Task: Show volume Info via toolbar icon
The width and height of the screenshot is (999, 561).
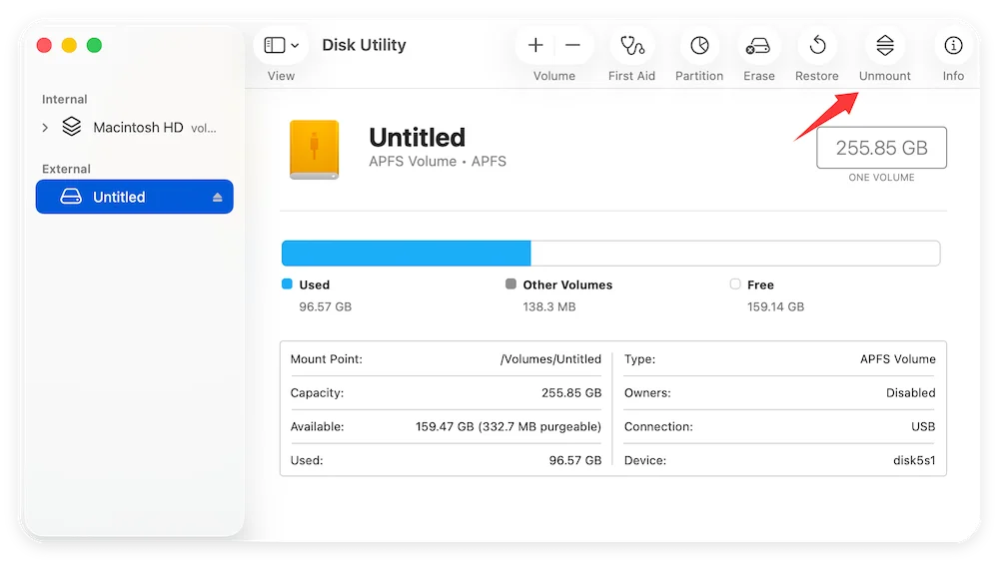Action: 953,45
